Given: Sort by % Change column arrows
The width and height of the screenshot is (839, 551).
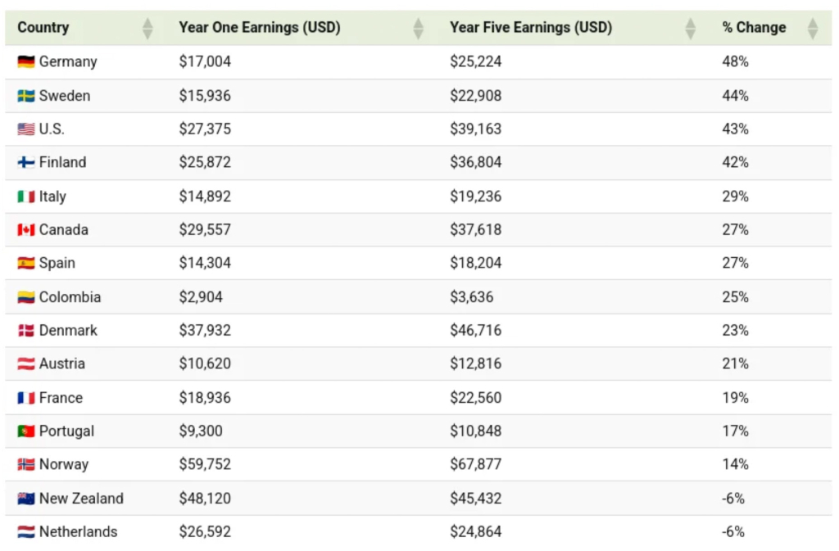Looking at the screenshot, I should tap(812, 29).
